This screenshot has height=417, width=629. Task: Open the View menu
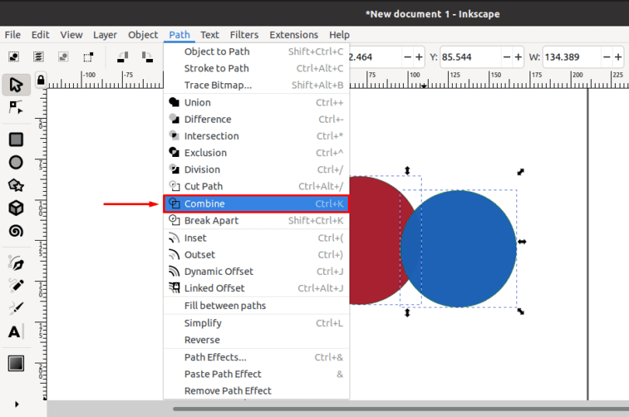click(71, 35)
